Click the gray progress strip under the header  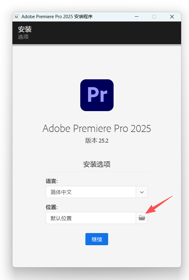pos(97,45)
